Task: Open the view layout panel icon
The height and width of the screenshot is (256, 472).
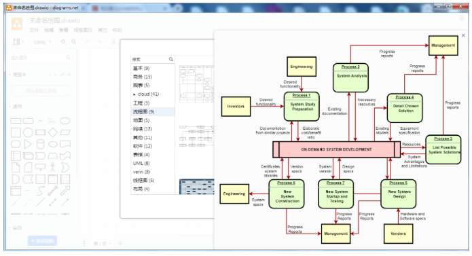Action: [16, 42]
